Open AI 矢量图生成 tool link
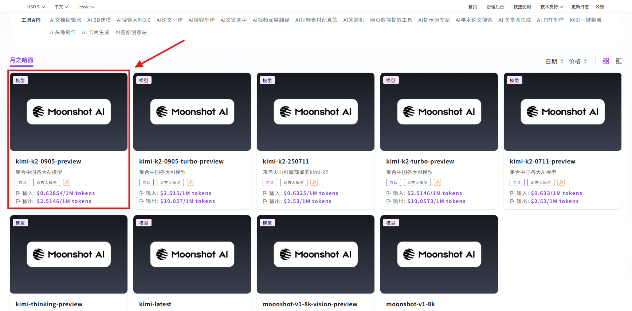Image resolution: width=632 pixels, height=311 pixels. point(515,20)
